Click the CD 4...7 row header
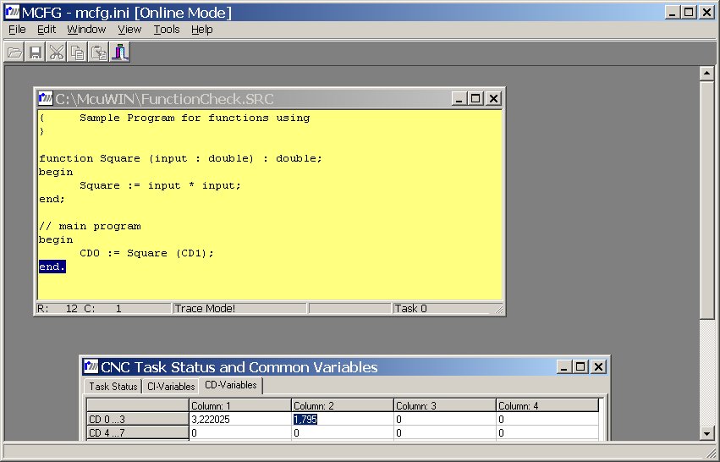 tap(138, 432)
